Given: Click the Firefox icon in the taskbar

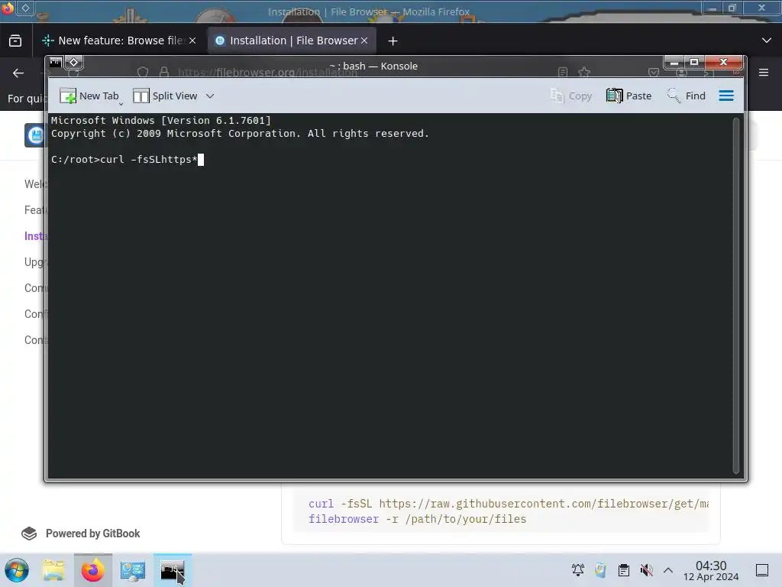Looking at the screenshot, I should pyautogui.click(x=92, y=570).
